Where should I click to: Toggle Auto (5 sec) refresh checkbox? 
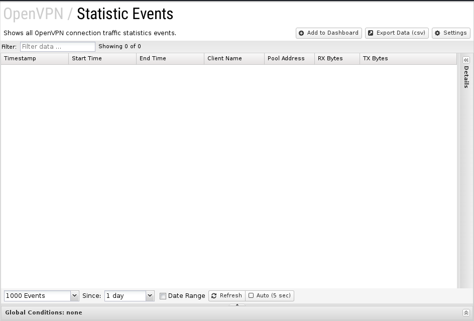tap(251, 295)
